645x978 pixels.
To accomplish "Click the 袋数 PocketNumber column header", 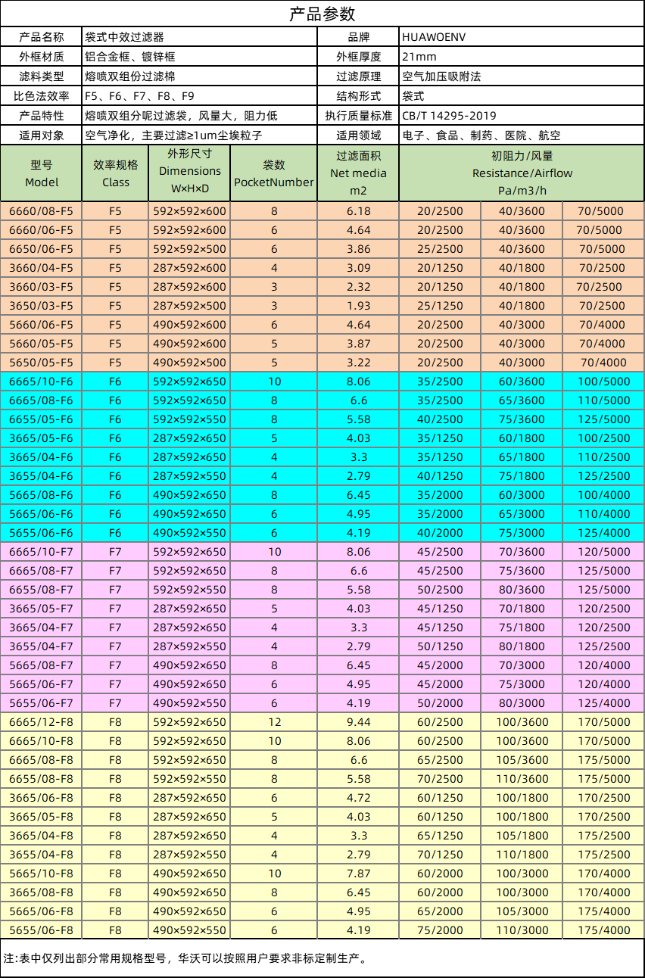I will [273, 173].
